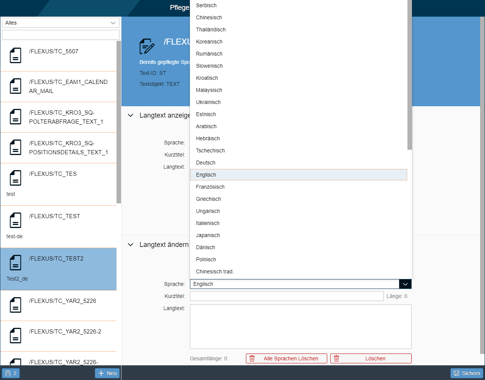Click the language list scrollbar

click(x=410, y=74)
